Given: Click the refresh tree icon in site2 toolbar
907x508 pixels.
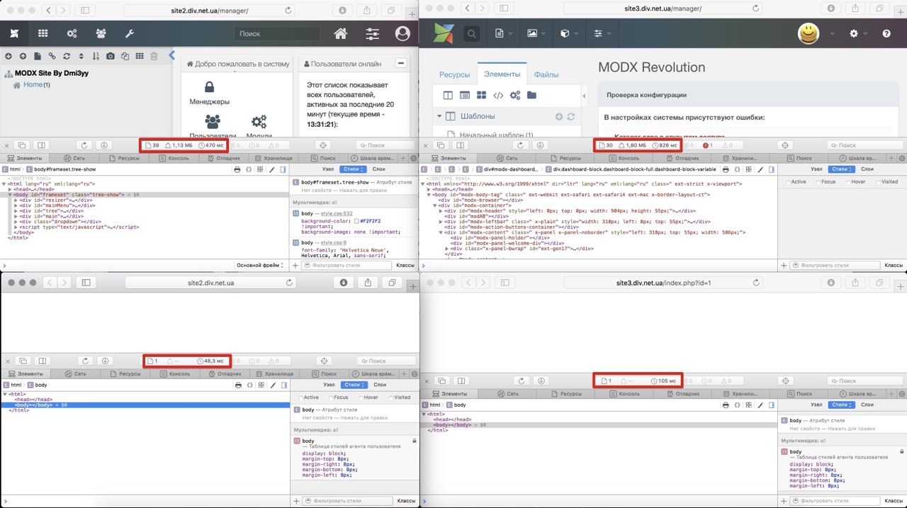Looking at the screenshot, I should (x=67, y=56).
